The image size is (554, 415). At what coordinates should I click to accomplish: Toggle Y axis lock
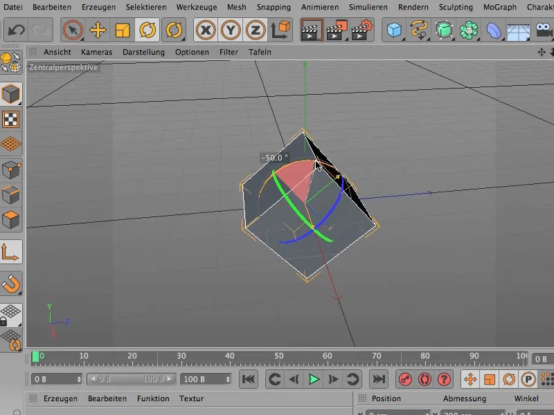(x=230, y=30)
